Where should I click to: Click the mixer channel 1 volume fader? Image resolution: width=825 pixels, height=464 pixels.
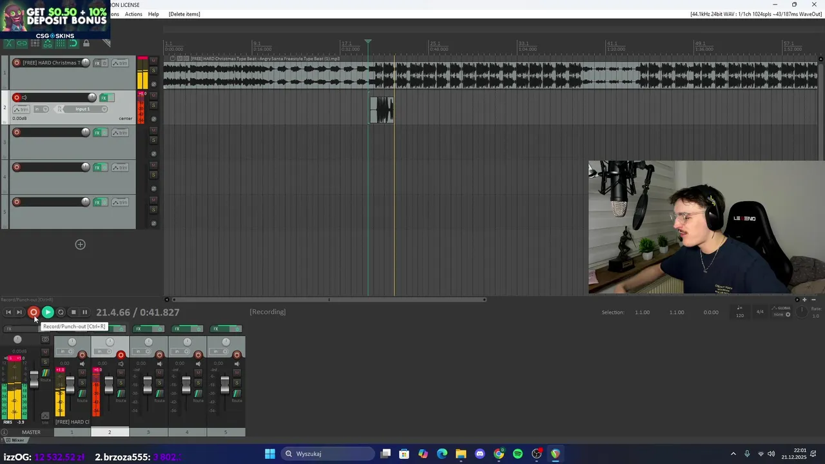(x=70, y=385)
